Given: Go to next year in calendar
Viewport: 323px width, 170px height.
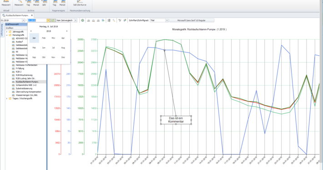Looking at the screenshot, I should click(67, 31).
